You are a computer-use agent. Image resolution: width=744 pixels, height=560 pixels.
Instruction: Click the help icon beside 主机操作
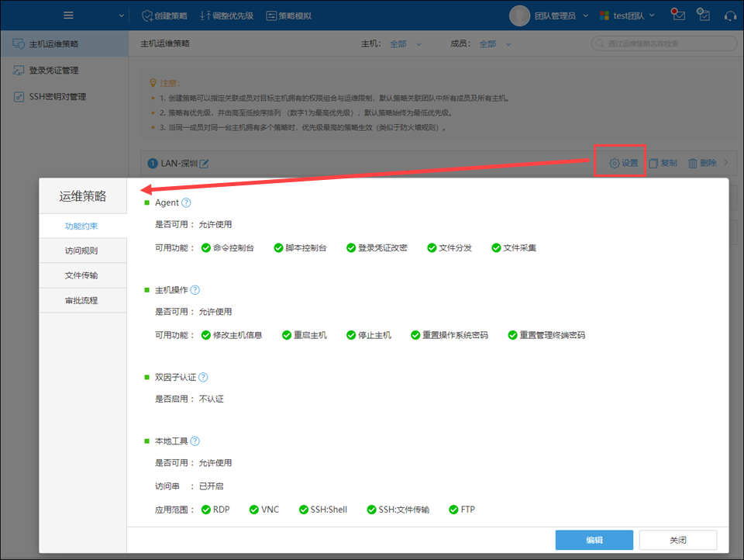195,290
